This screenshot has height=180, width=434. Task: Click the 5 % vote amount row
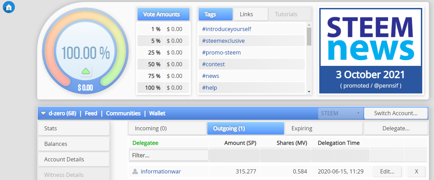pyautogui.click(x=163, y=41)
